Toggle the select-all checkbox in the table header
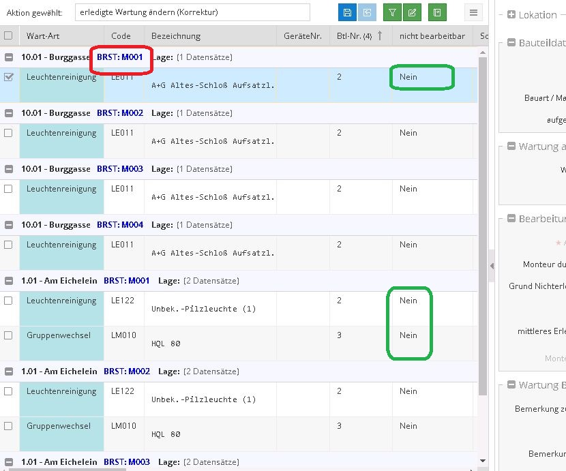This screenshot has height=471, width=566. [x=9, y=36]
